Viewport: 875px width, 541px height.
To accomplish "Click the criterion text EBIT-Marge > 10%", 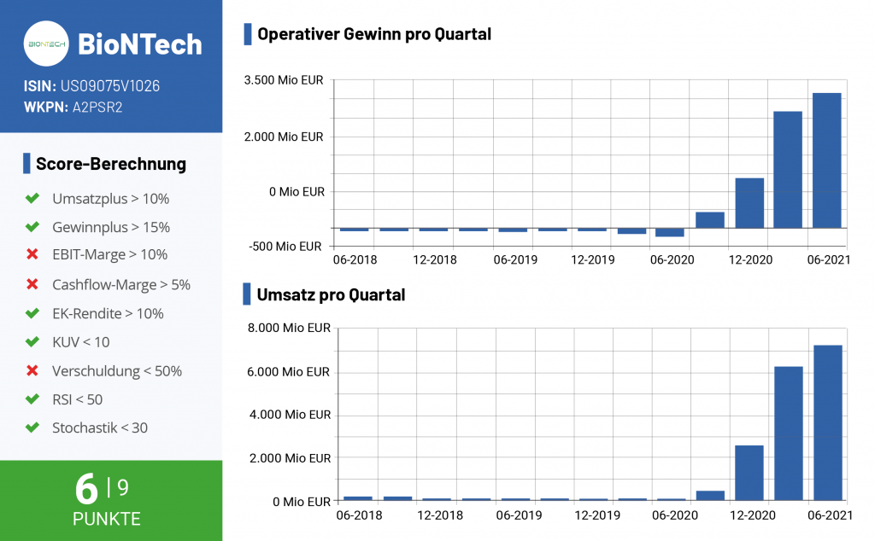I will (110, 254).
